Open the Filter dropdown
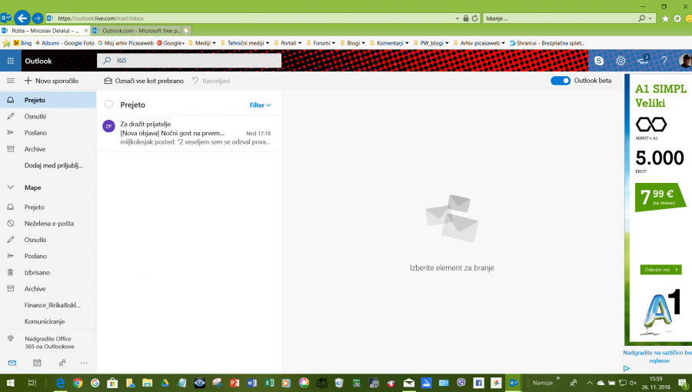 coord(260,105)
